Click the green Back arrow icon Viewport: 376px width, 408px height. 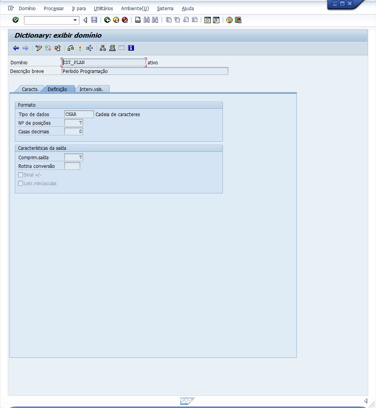tap(107, 20)
